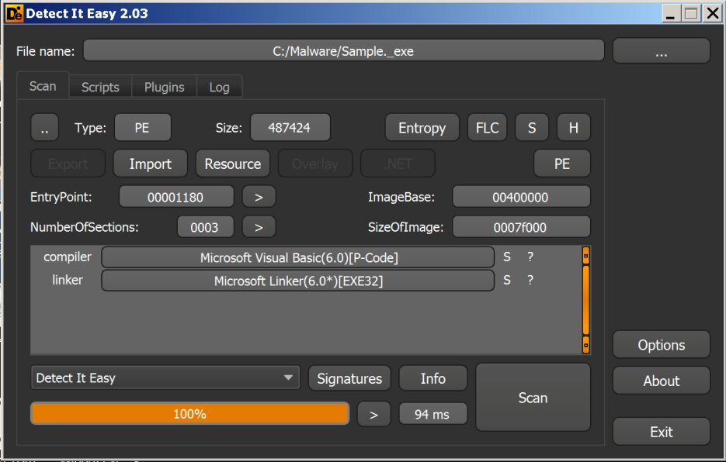Open the Detect It Easy dropdown
This screenshot has height=462, width=726.
coord(165,378)
